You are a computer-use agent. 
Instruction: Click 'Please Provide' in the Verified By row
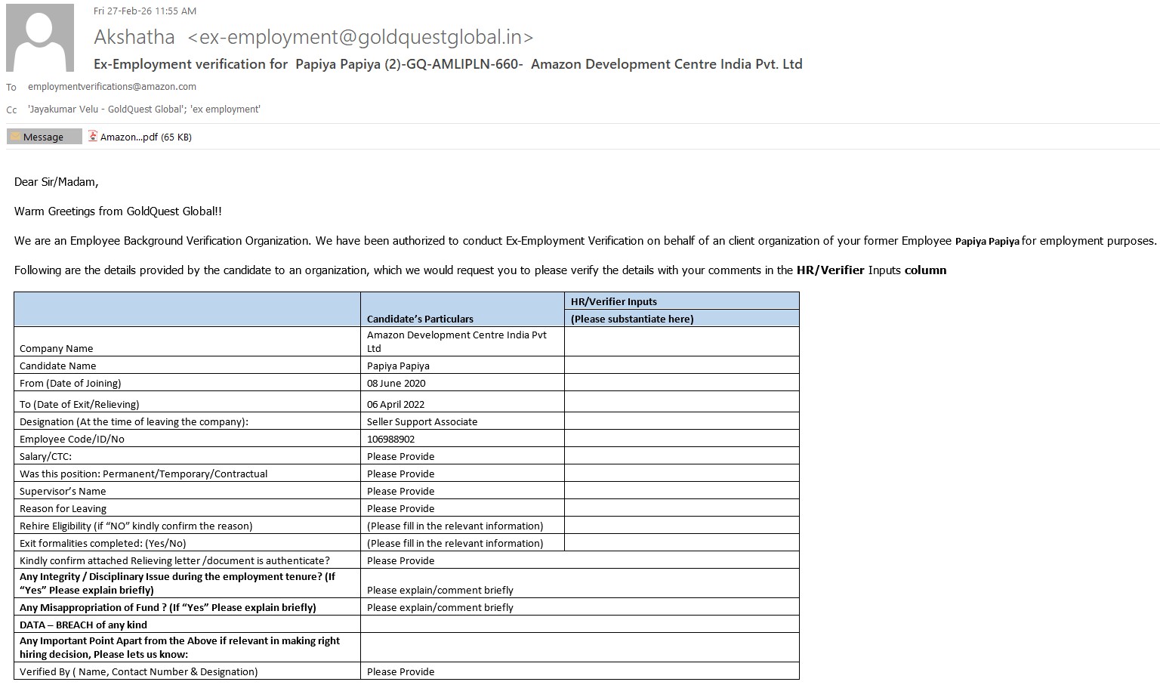coord(401,671)
